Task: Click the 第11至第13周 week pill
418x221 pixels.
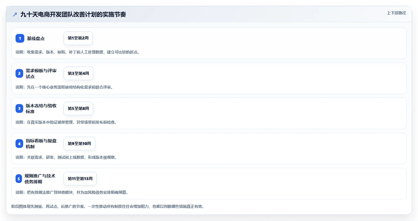Action: point(80,179)
